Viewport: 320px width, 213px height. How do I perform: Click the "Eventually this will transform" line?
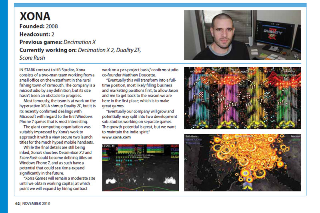point(141,80)
